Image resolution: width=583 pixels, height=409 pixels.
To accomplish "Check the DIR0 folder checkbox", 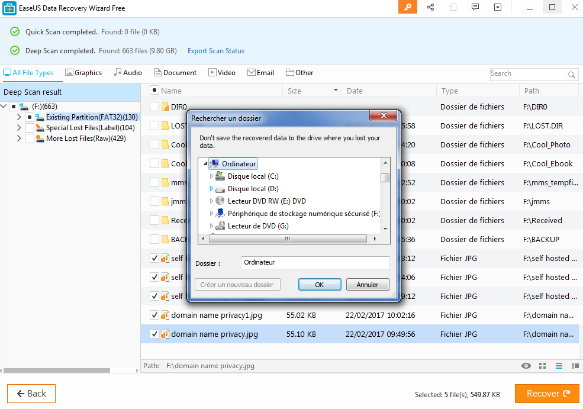I will [x=154, y=107].
